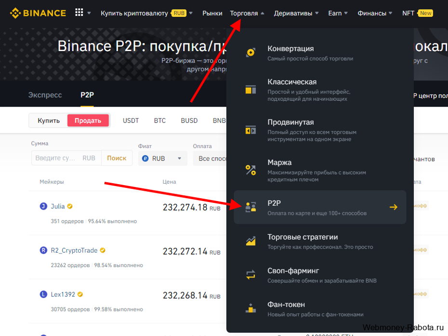Viewport: 448px width, 336px height.
Task: Click Julia's avatar icon
Action: pos(43,206)
